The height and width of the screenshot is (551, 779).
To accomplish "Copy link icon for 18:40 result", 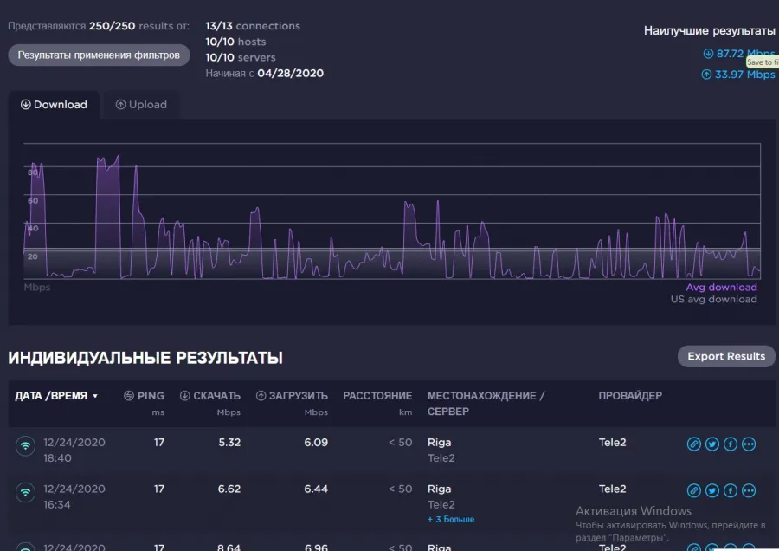I will click(x=693, y=444).
